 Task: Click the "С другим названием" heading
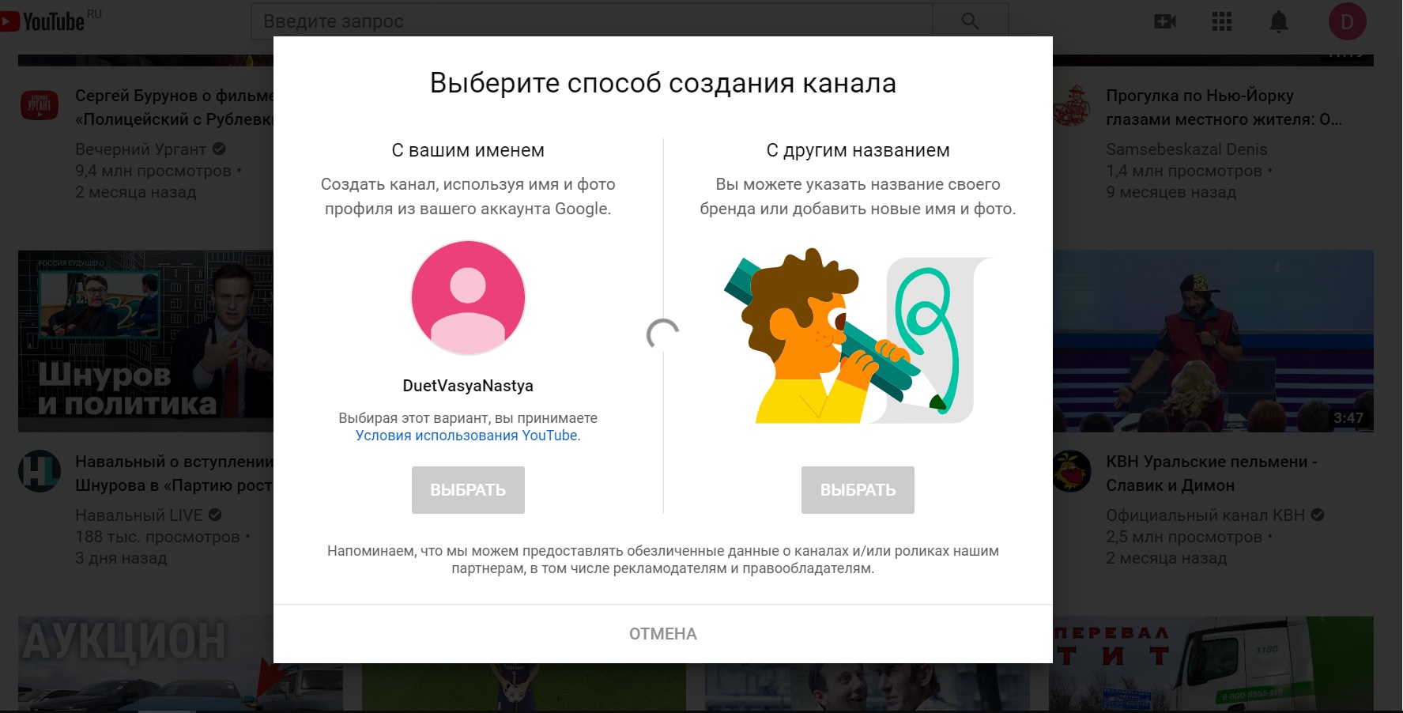tap(858, 150)
